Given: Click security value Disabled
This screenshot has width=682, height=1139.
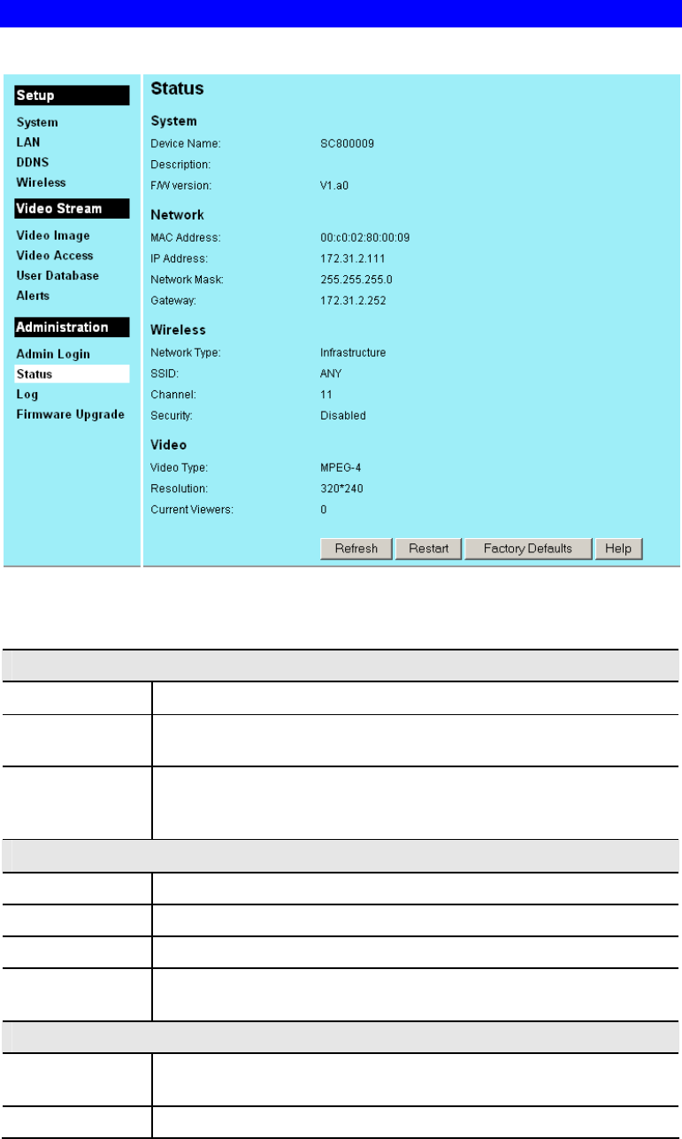Looking at the screenshot, I should click(342, 416).
